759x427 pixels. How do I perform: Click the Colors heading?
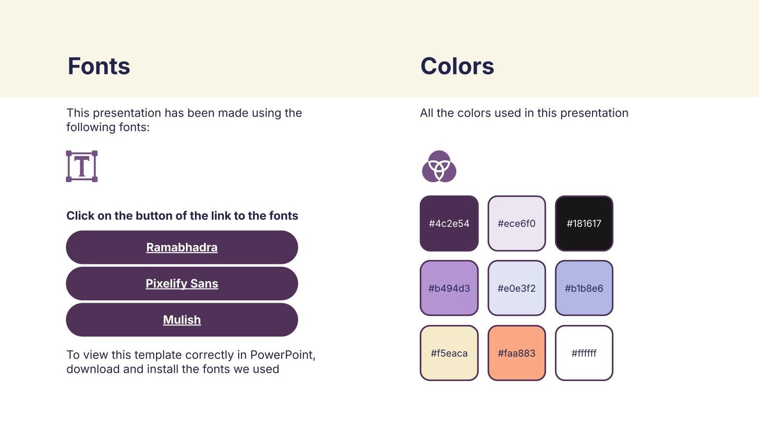pyautogui.click(x=457, y=66)
